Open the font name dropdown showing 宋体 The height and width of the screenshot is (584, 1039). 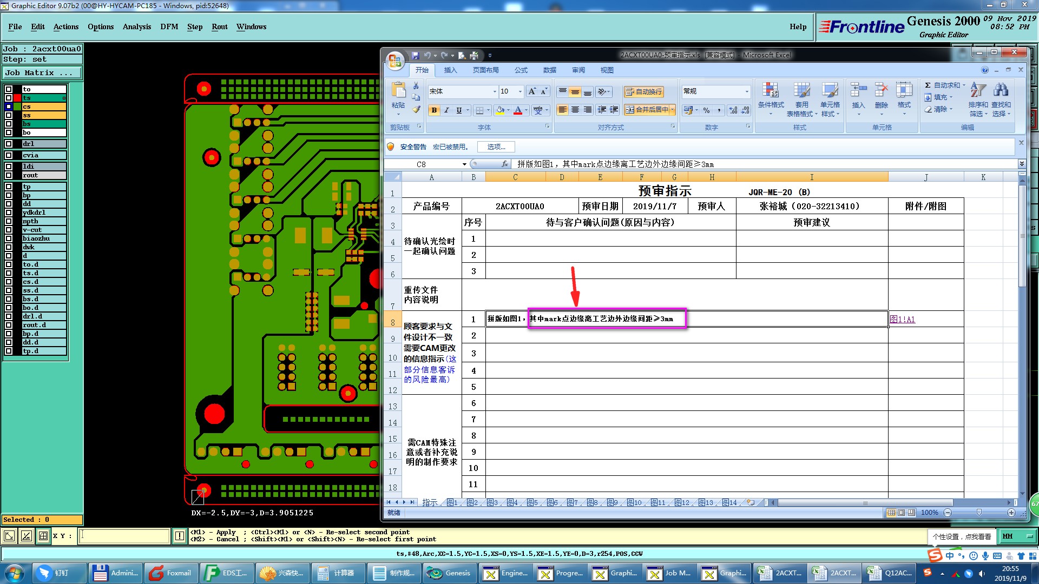click(x=494, y=91)
